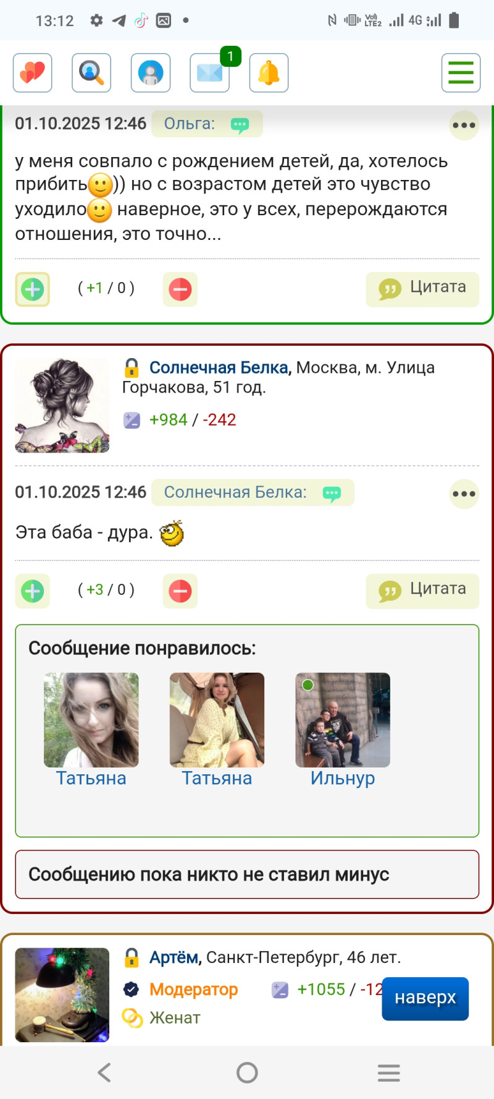Expand three-dots options on Ольга's message
The image size is (494, 1099).
(x=464, y=125)
